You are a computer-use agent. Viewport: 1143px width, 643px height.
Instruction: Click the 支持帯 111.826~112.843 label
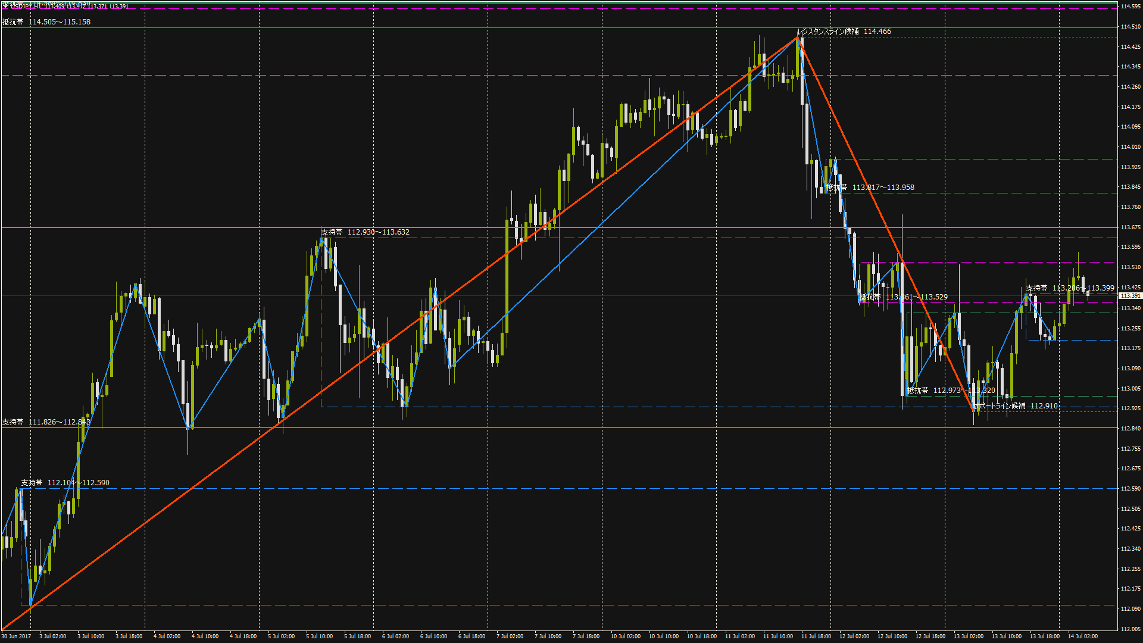tap(46, 422)
